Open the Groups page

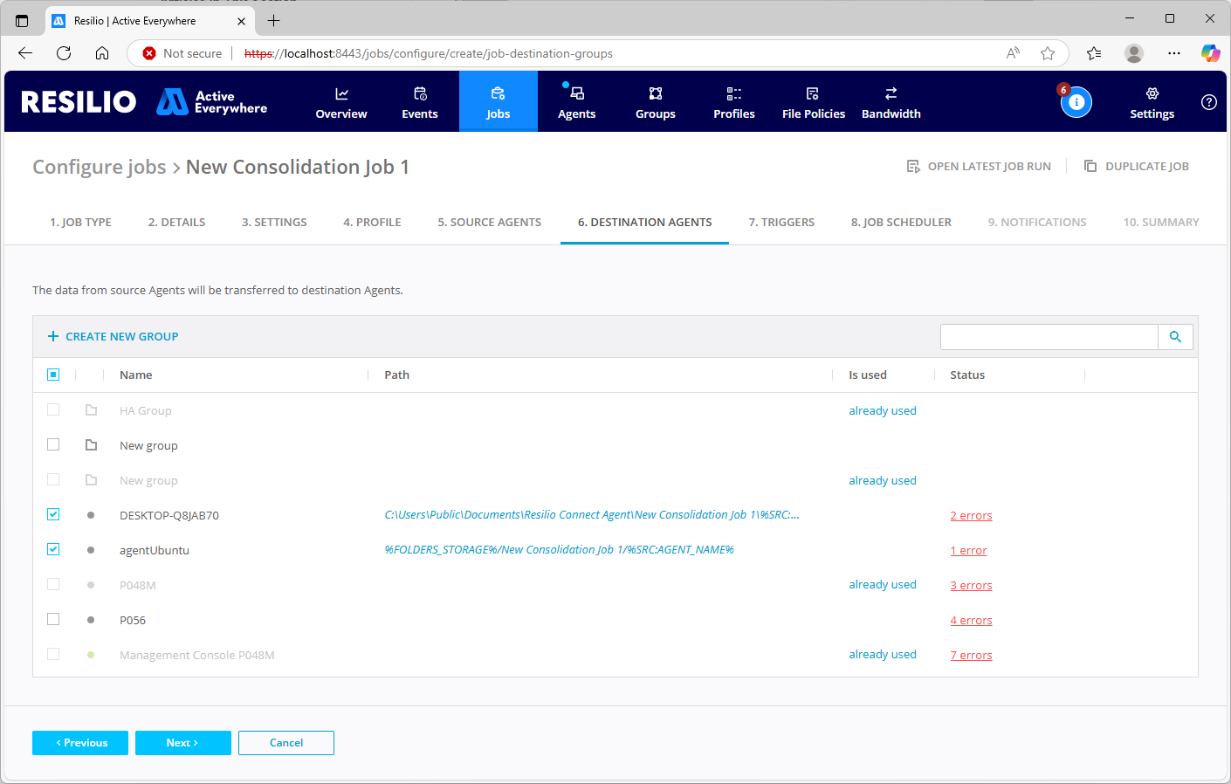coord(655,102)
